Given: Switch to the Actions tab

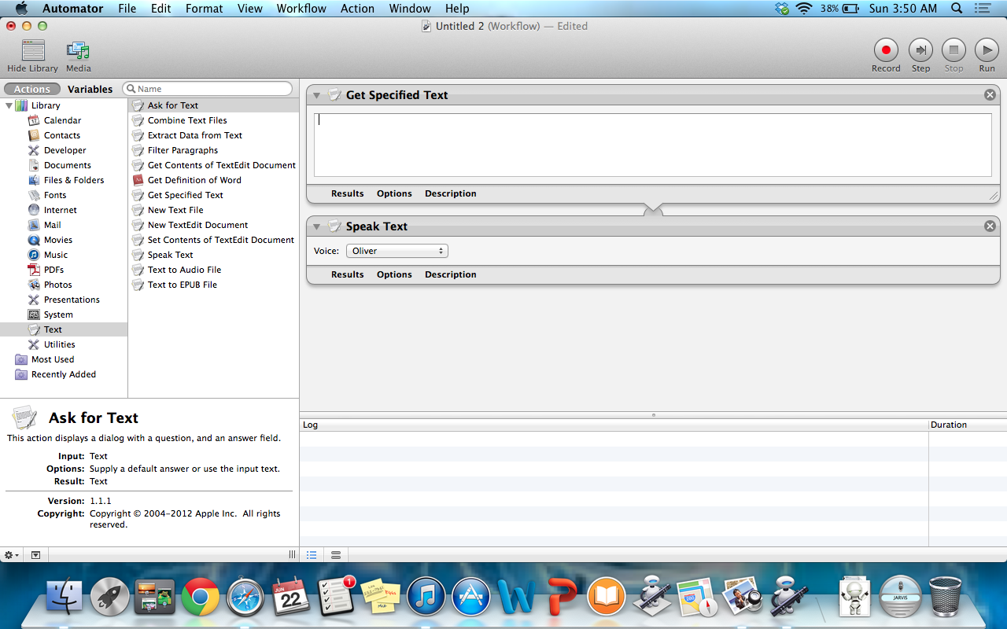Looking at the screenshot, I should pos(32,89).
